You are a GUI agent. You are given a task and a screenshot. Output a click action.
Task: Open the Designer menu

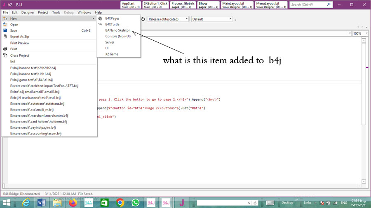coord(28,12)
